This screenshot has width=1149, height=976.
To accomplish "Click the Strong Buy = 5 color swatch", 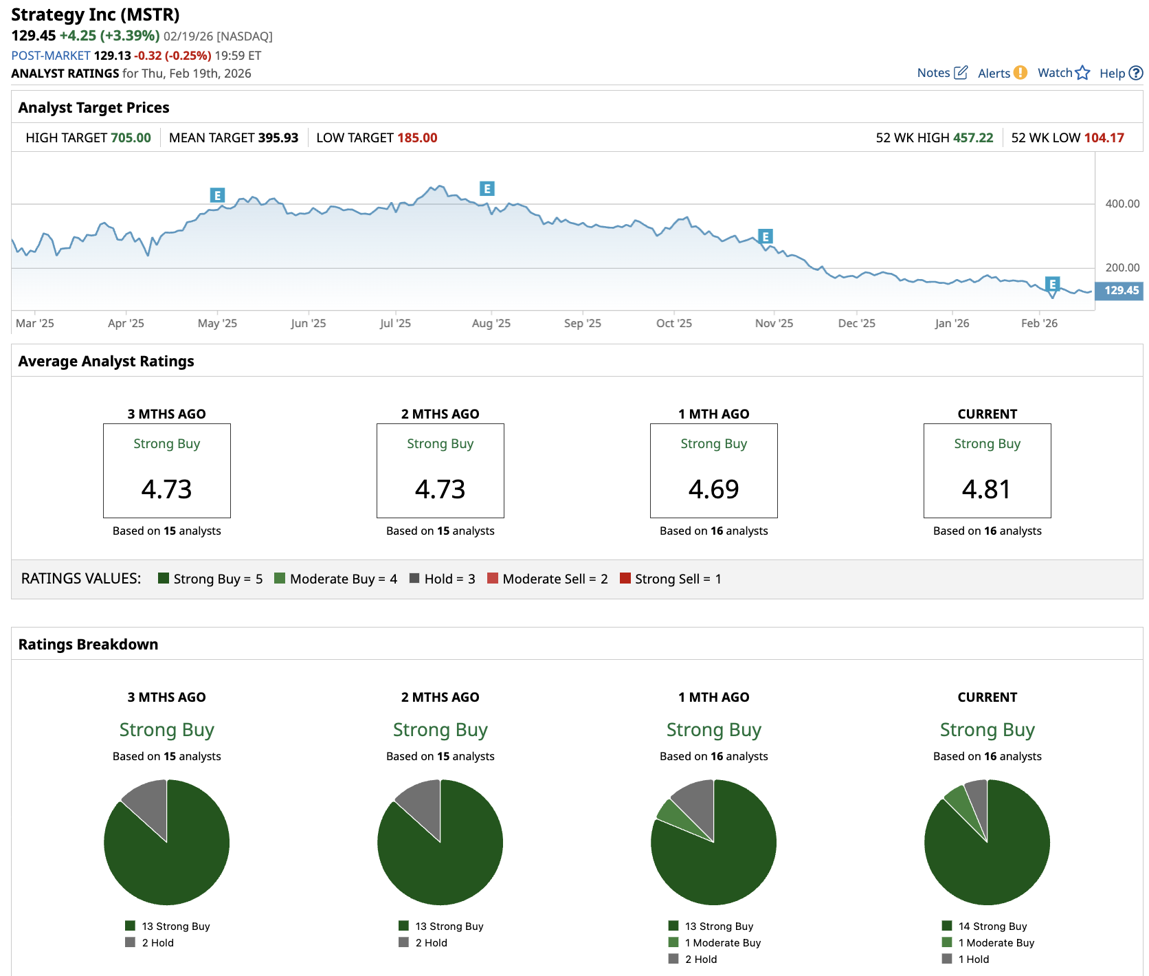I will 164,578.
